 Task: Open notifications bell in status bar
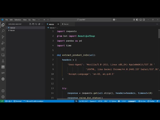tap(157, 101)
